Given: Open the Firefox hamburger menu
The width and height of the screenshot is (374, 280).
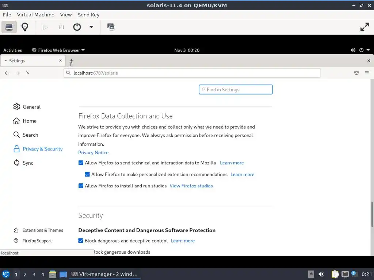Looking at the screenshot, I should pyautogui.click(x=367, y=73).
